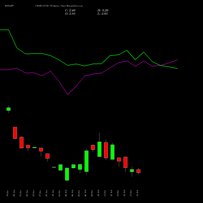Click the 01 Feb date axis label

point(60,193)
